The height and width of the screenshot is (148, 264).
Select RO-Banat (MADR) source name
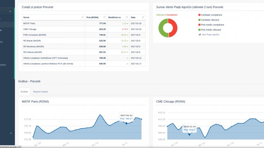(x=32, y=41)
